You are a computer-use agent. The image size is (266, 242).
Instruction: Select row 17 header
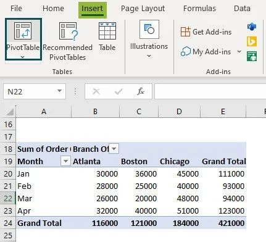(x=8, y=136)
